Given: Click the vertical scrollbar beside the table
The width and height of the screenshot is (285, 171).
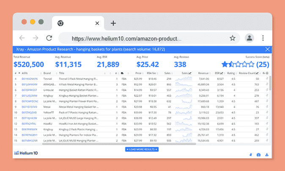Looking at the screenshot, I should pos(270,83).
